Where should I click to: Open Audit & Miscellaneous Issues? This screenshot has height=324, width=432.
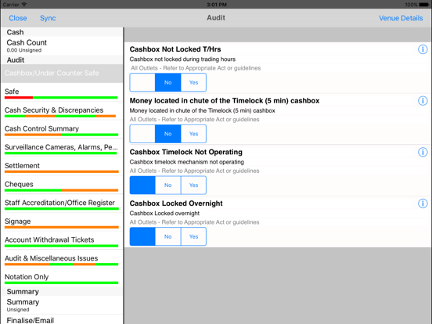[62, 259]
